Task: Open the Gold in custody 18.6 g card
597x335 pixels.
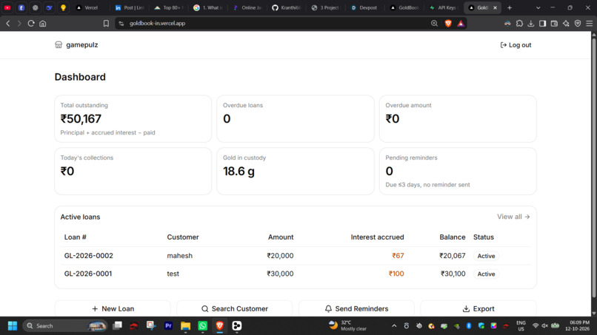Action: 296,171
